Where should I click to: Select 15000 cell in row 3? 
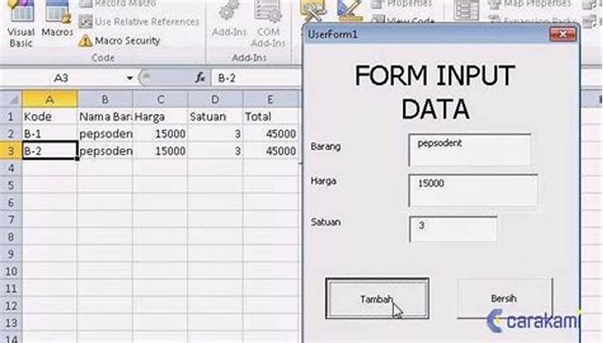(x=161, y=151)
